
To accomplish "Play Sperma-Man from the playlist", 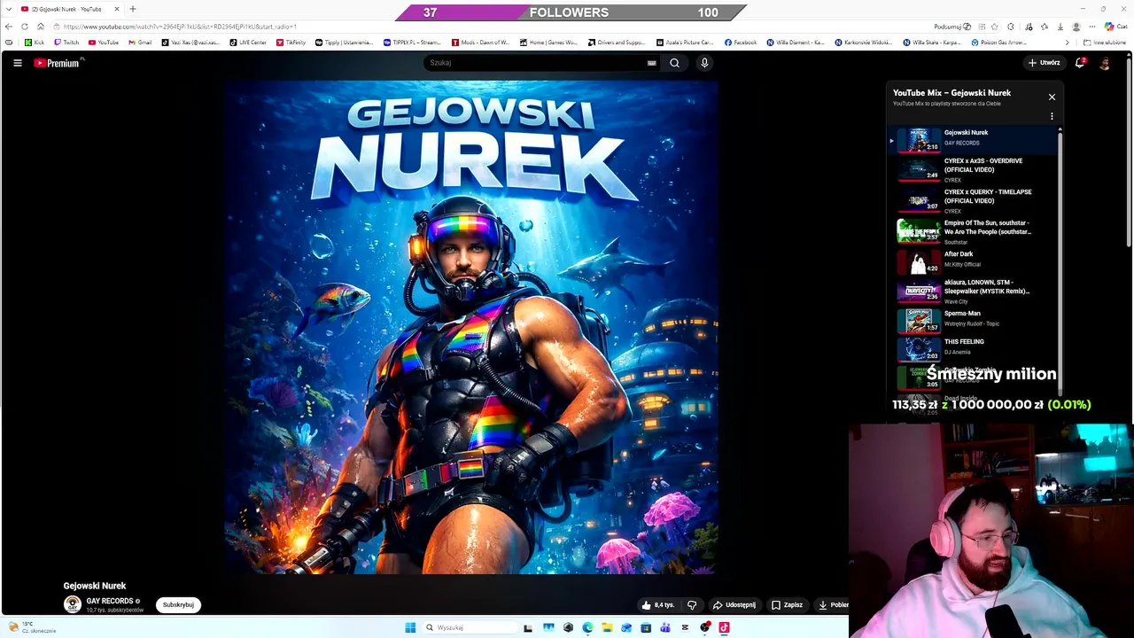I will (974, 320).
